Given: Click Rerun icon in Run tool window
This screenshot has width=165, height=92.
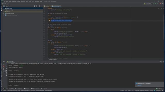Looking at the screenshot, I should pos(4,64).
